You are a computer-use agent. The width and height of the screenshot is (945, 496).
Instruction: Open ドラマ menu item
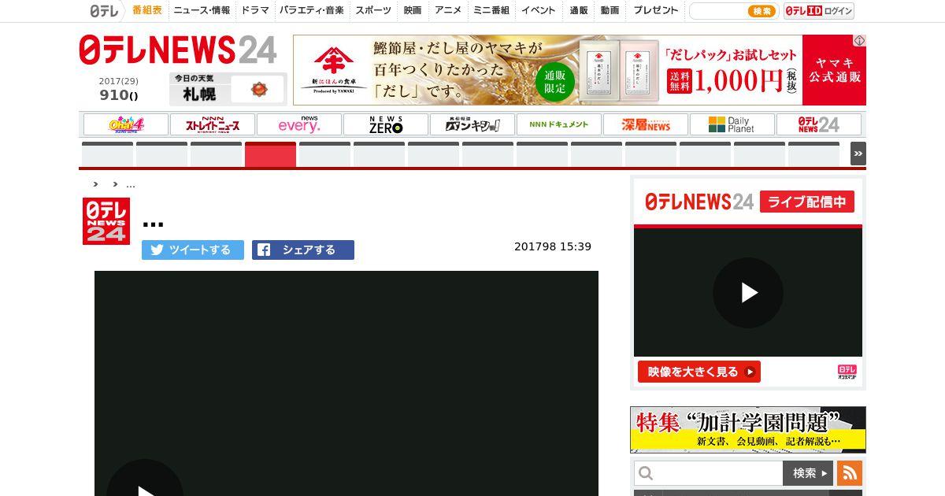click(255, 10)
